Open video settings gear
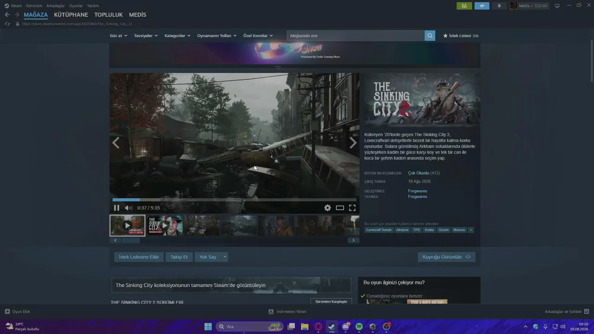Screen dimensions: 594x334 (328, 208)
